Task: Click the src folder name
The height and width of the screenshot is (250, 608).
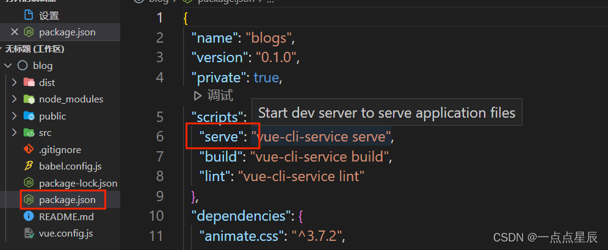Action: click(x=45, y=133)
